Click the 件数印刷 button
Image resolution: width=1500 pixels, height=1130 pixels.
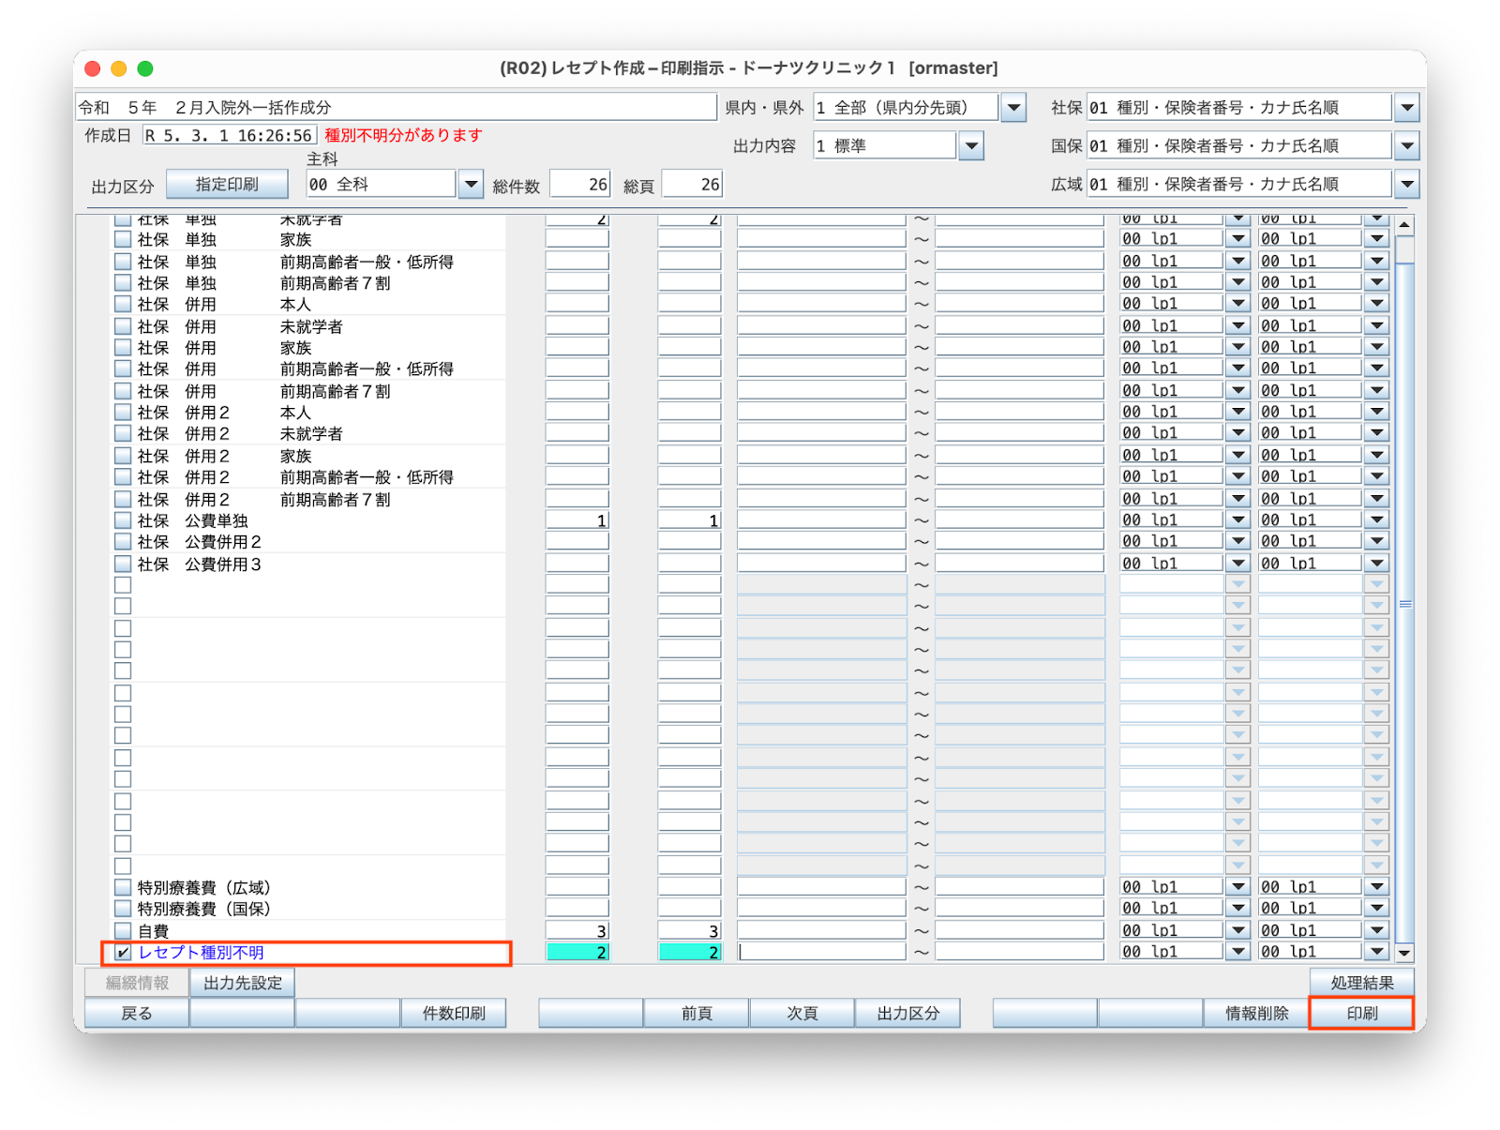pyautogui.click(x=455, y=1013)
